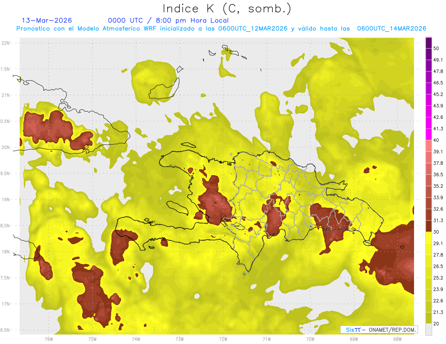This screenshot has height=344, width=446.
Task: Click the "SisTT - ONAMET/REP.DOM." credit label
Action: coord(379,330)
